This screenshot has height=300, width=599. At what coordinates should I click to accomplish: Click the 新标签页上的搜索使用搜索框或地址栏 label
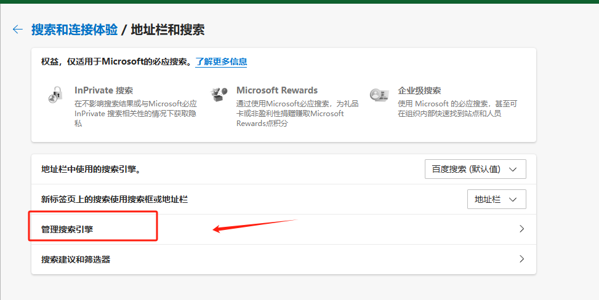(x=115, y=199)
